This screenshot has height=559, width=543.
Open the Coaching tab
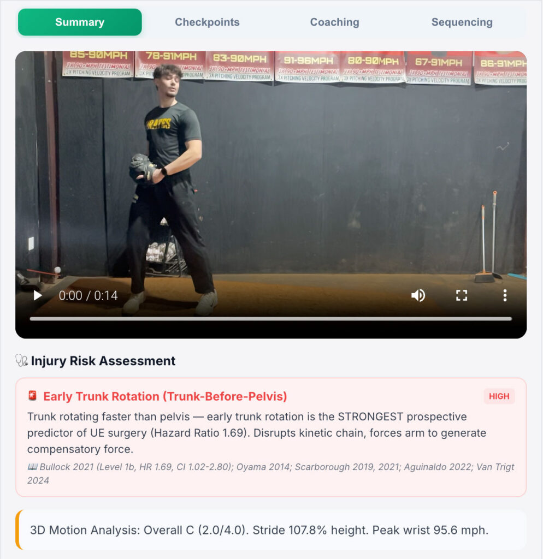335,22
